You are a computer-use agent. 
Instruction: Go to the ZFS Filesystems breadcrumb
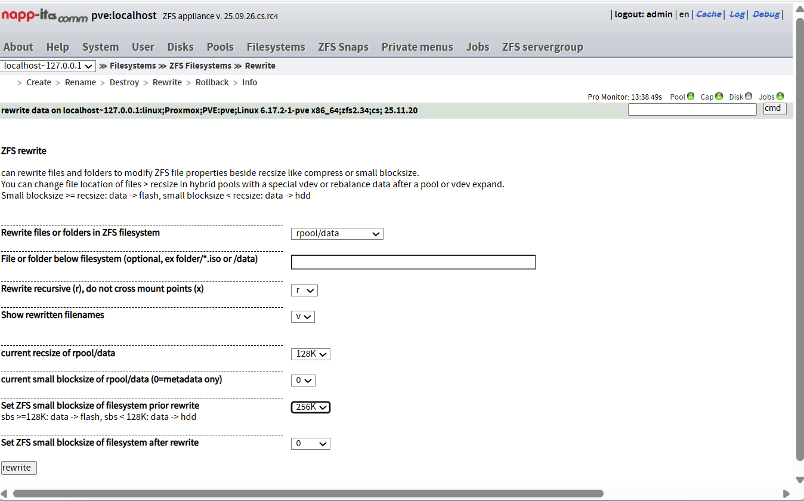tap(200, 66)
